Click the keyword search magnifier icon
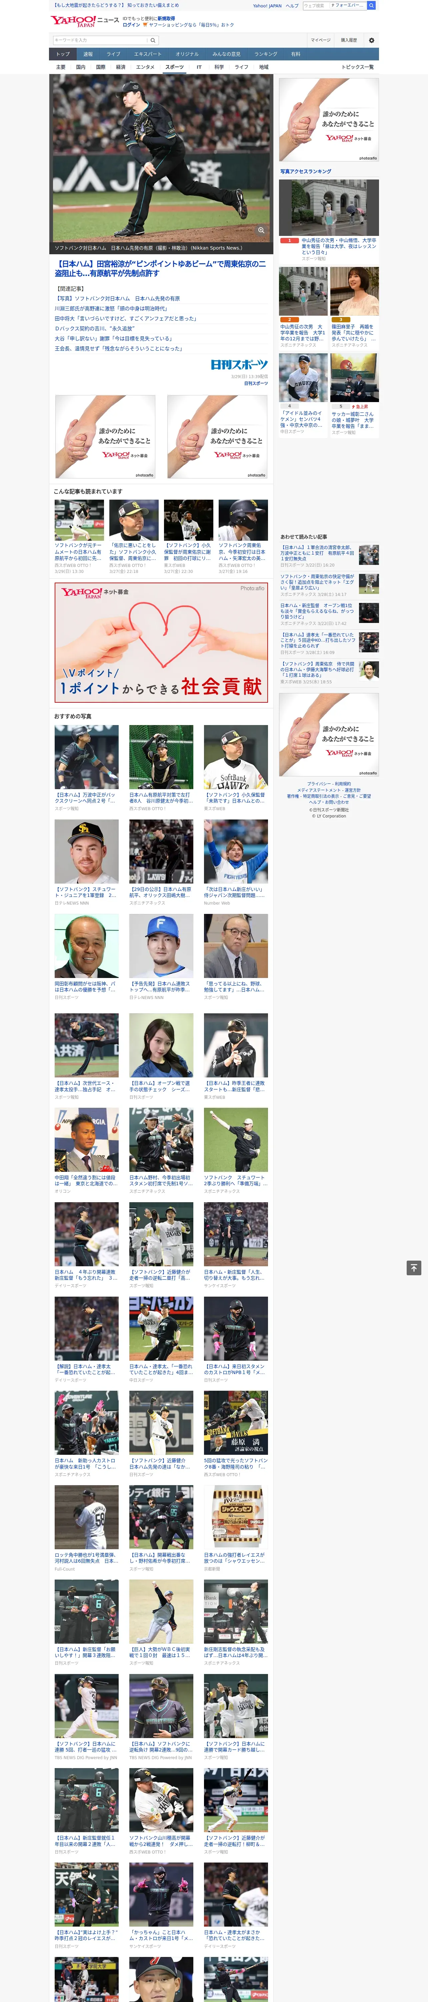The width and height of the screenshot is (428, 2002). pyautogui.click(x=153, y=40)
